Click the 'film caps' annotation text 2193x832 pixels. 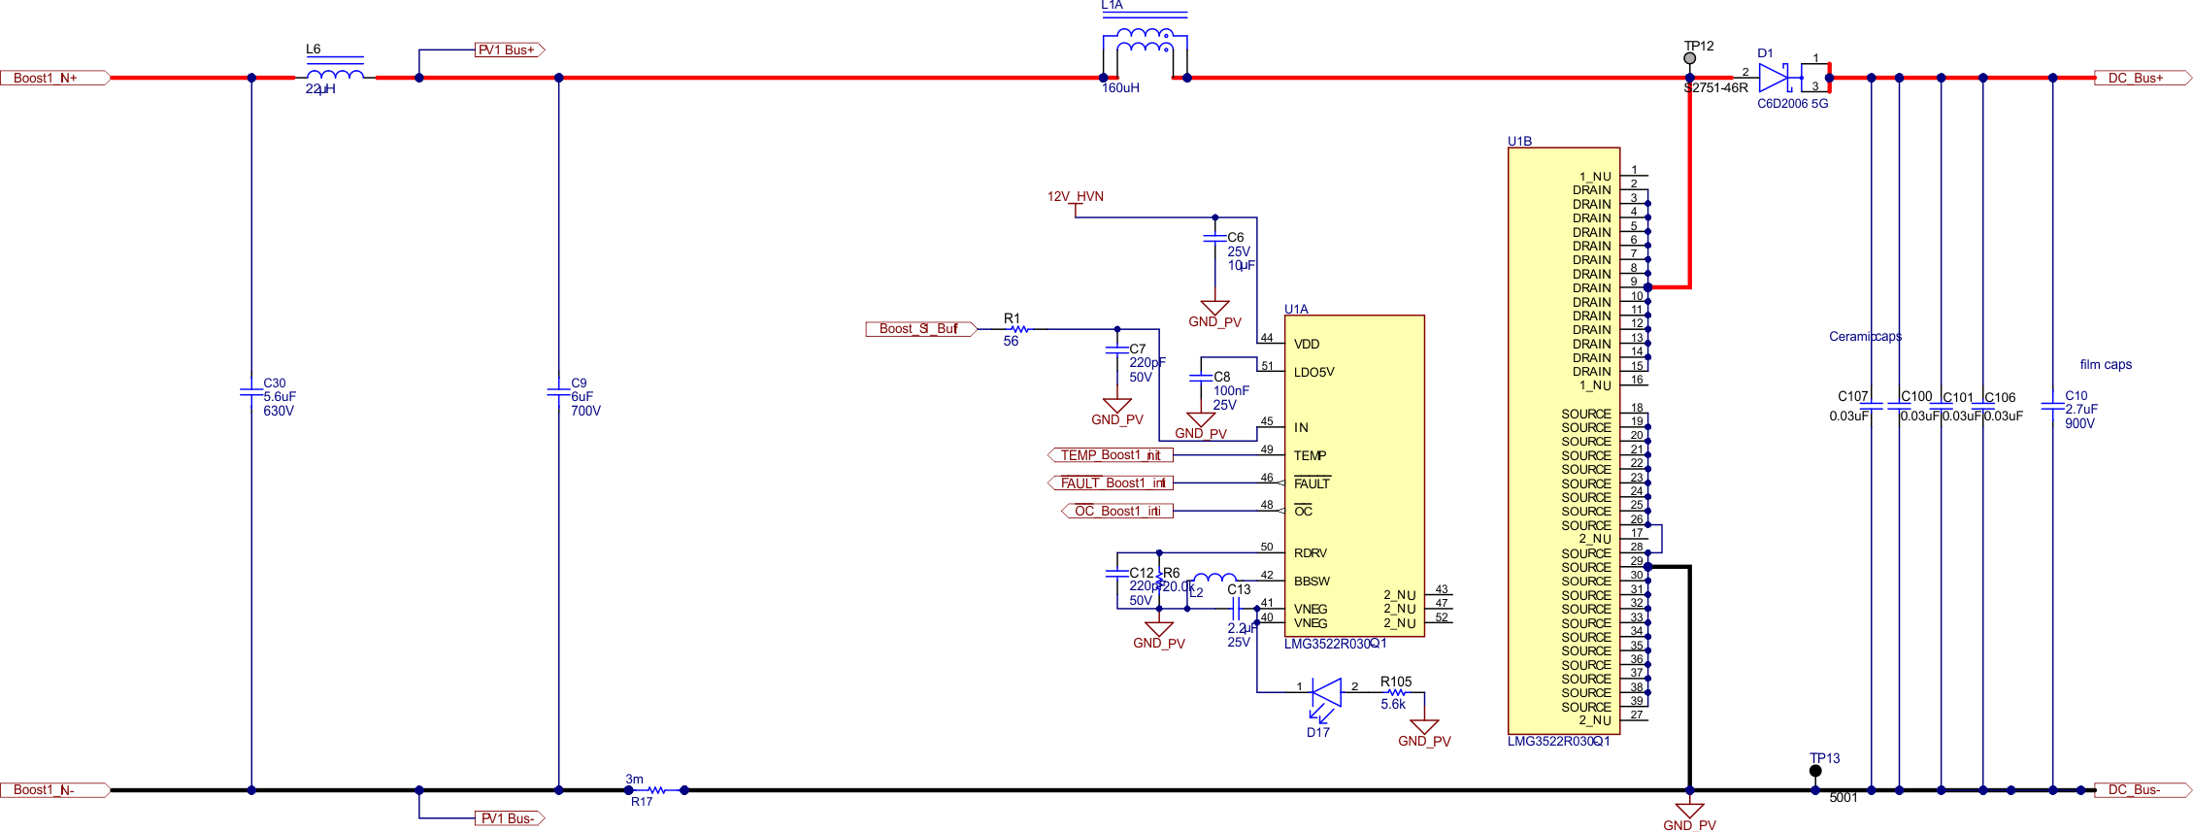[2106, 365]
